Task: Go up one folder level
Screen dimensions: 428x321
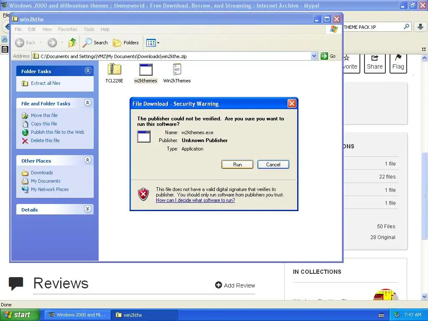Action: pyautogui.click(x=72, y=43)
